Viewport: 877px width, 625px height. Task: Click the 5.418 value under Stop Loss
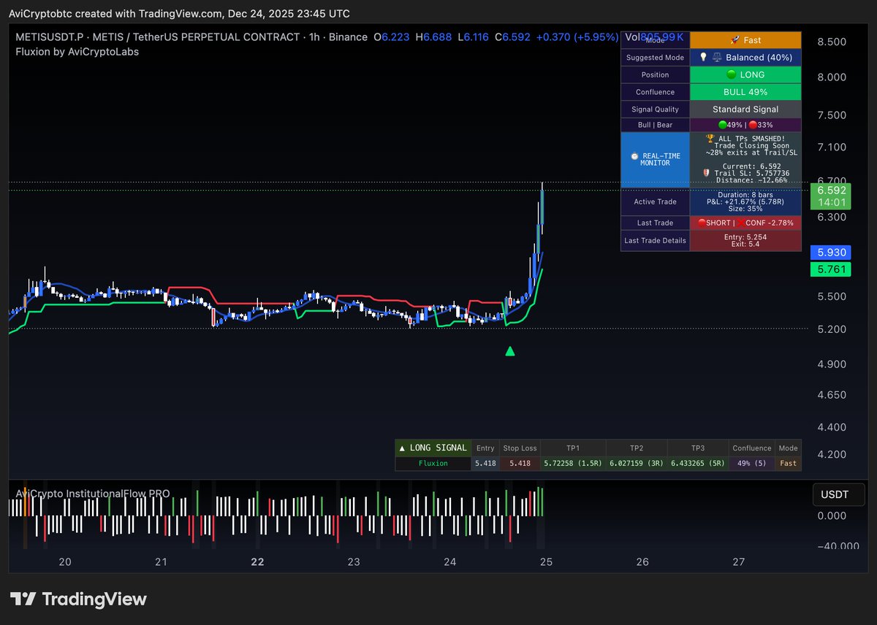520,463
